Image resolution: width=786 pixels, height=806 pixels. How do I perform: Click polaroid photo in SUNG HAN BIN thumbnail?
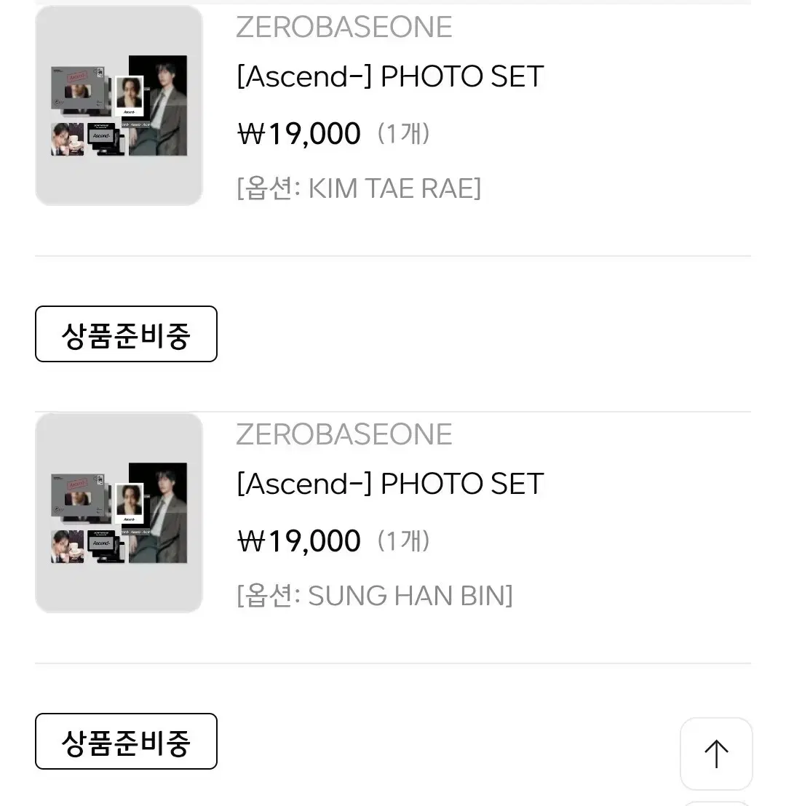pyautogui.click(x=130, y=503)
